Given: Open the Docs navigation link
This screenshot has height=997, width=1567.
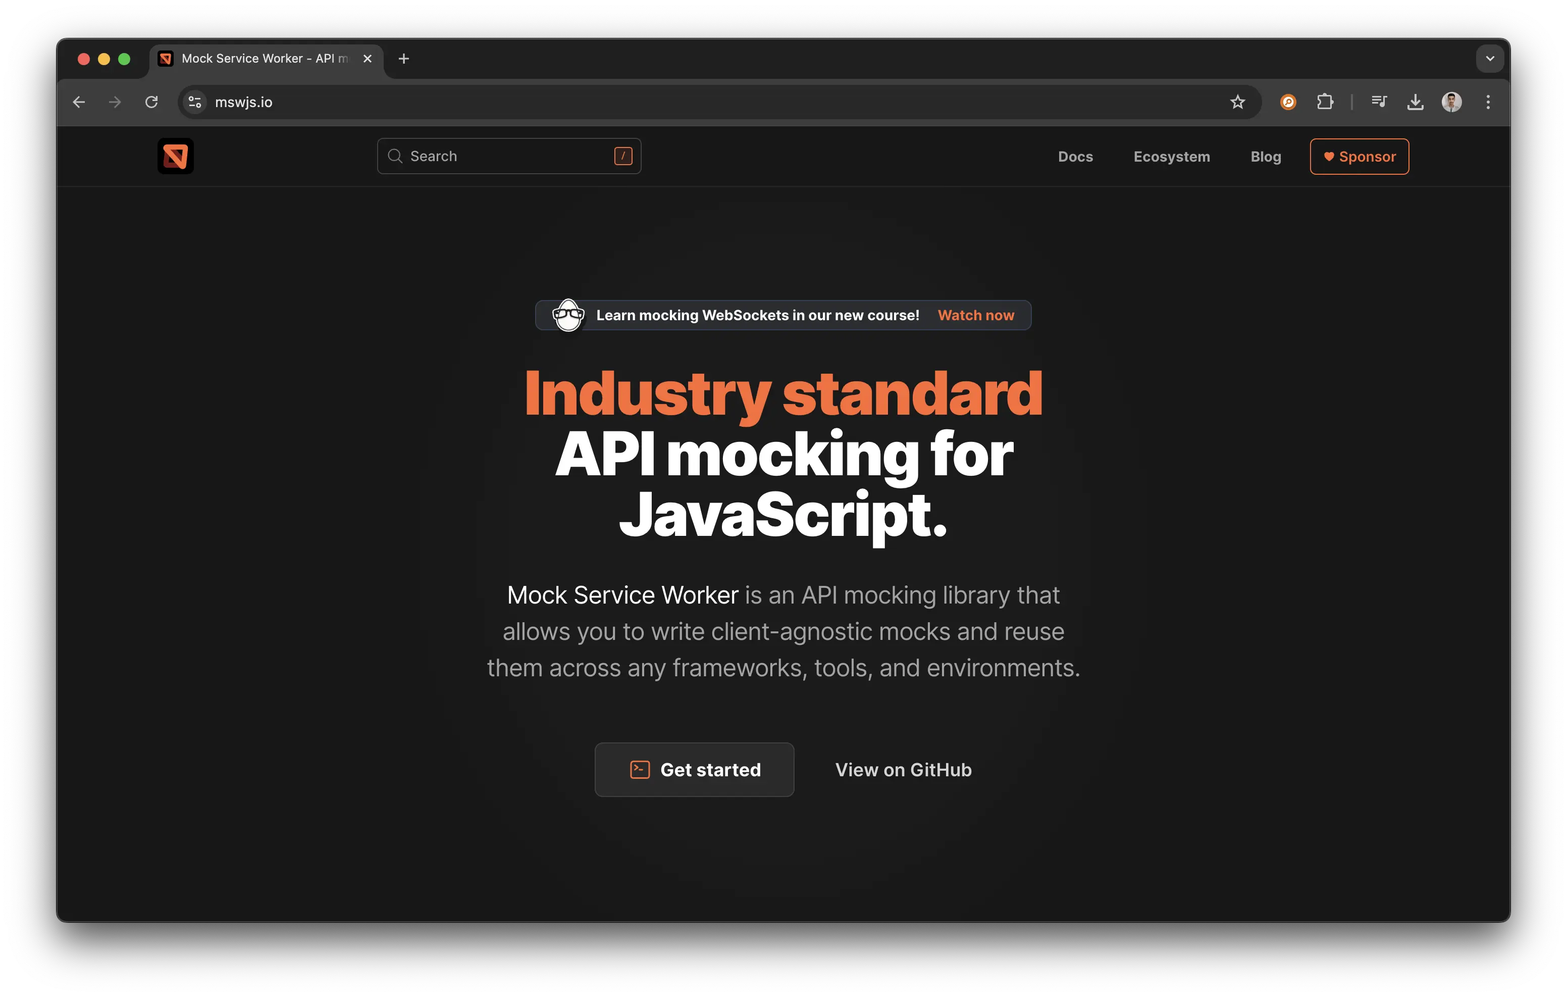Looking at the screenshot, I should 1075,157.
